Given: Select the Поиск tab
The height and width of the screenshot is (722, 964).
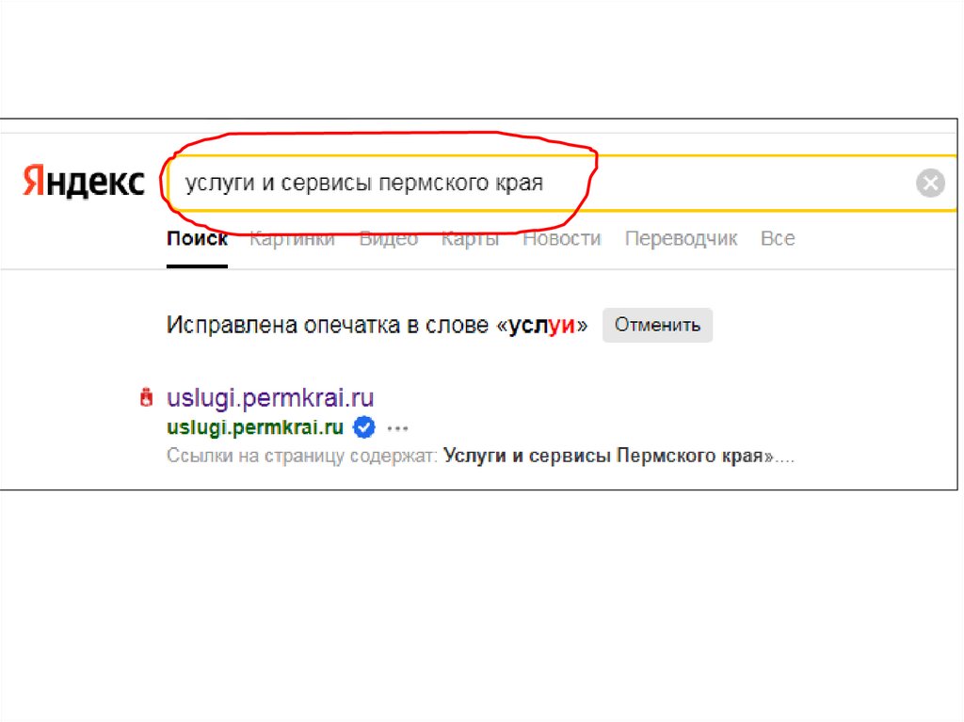Looking at the screenshot, I should [x=197, y=238].
